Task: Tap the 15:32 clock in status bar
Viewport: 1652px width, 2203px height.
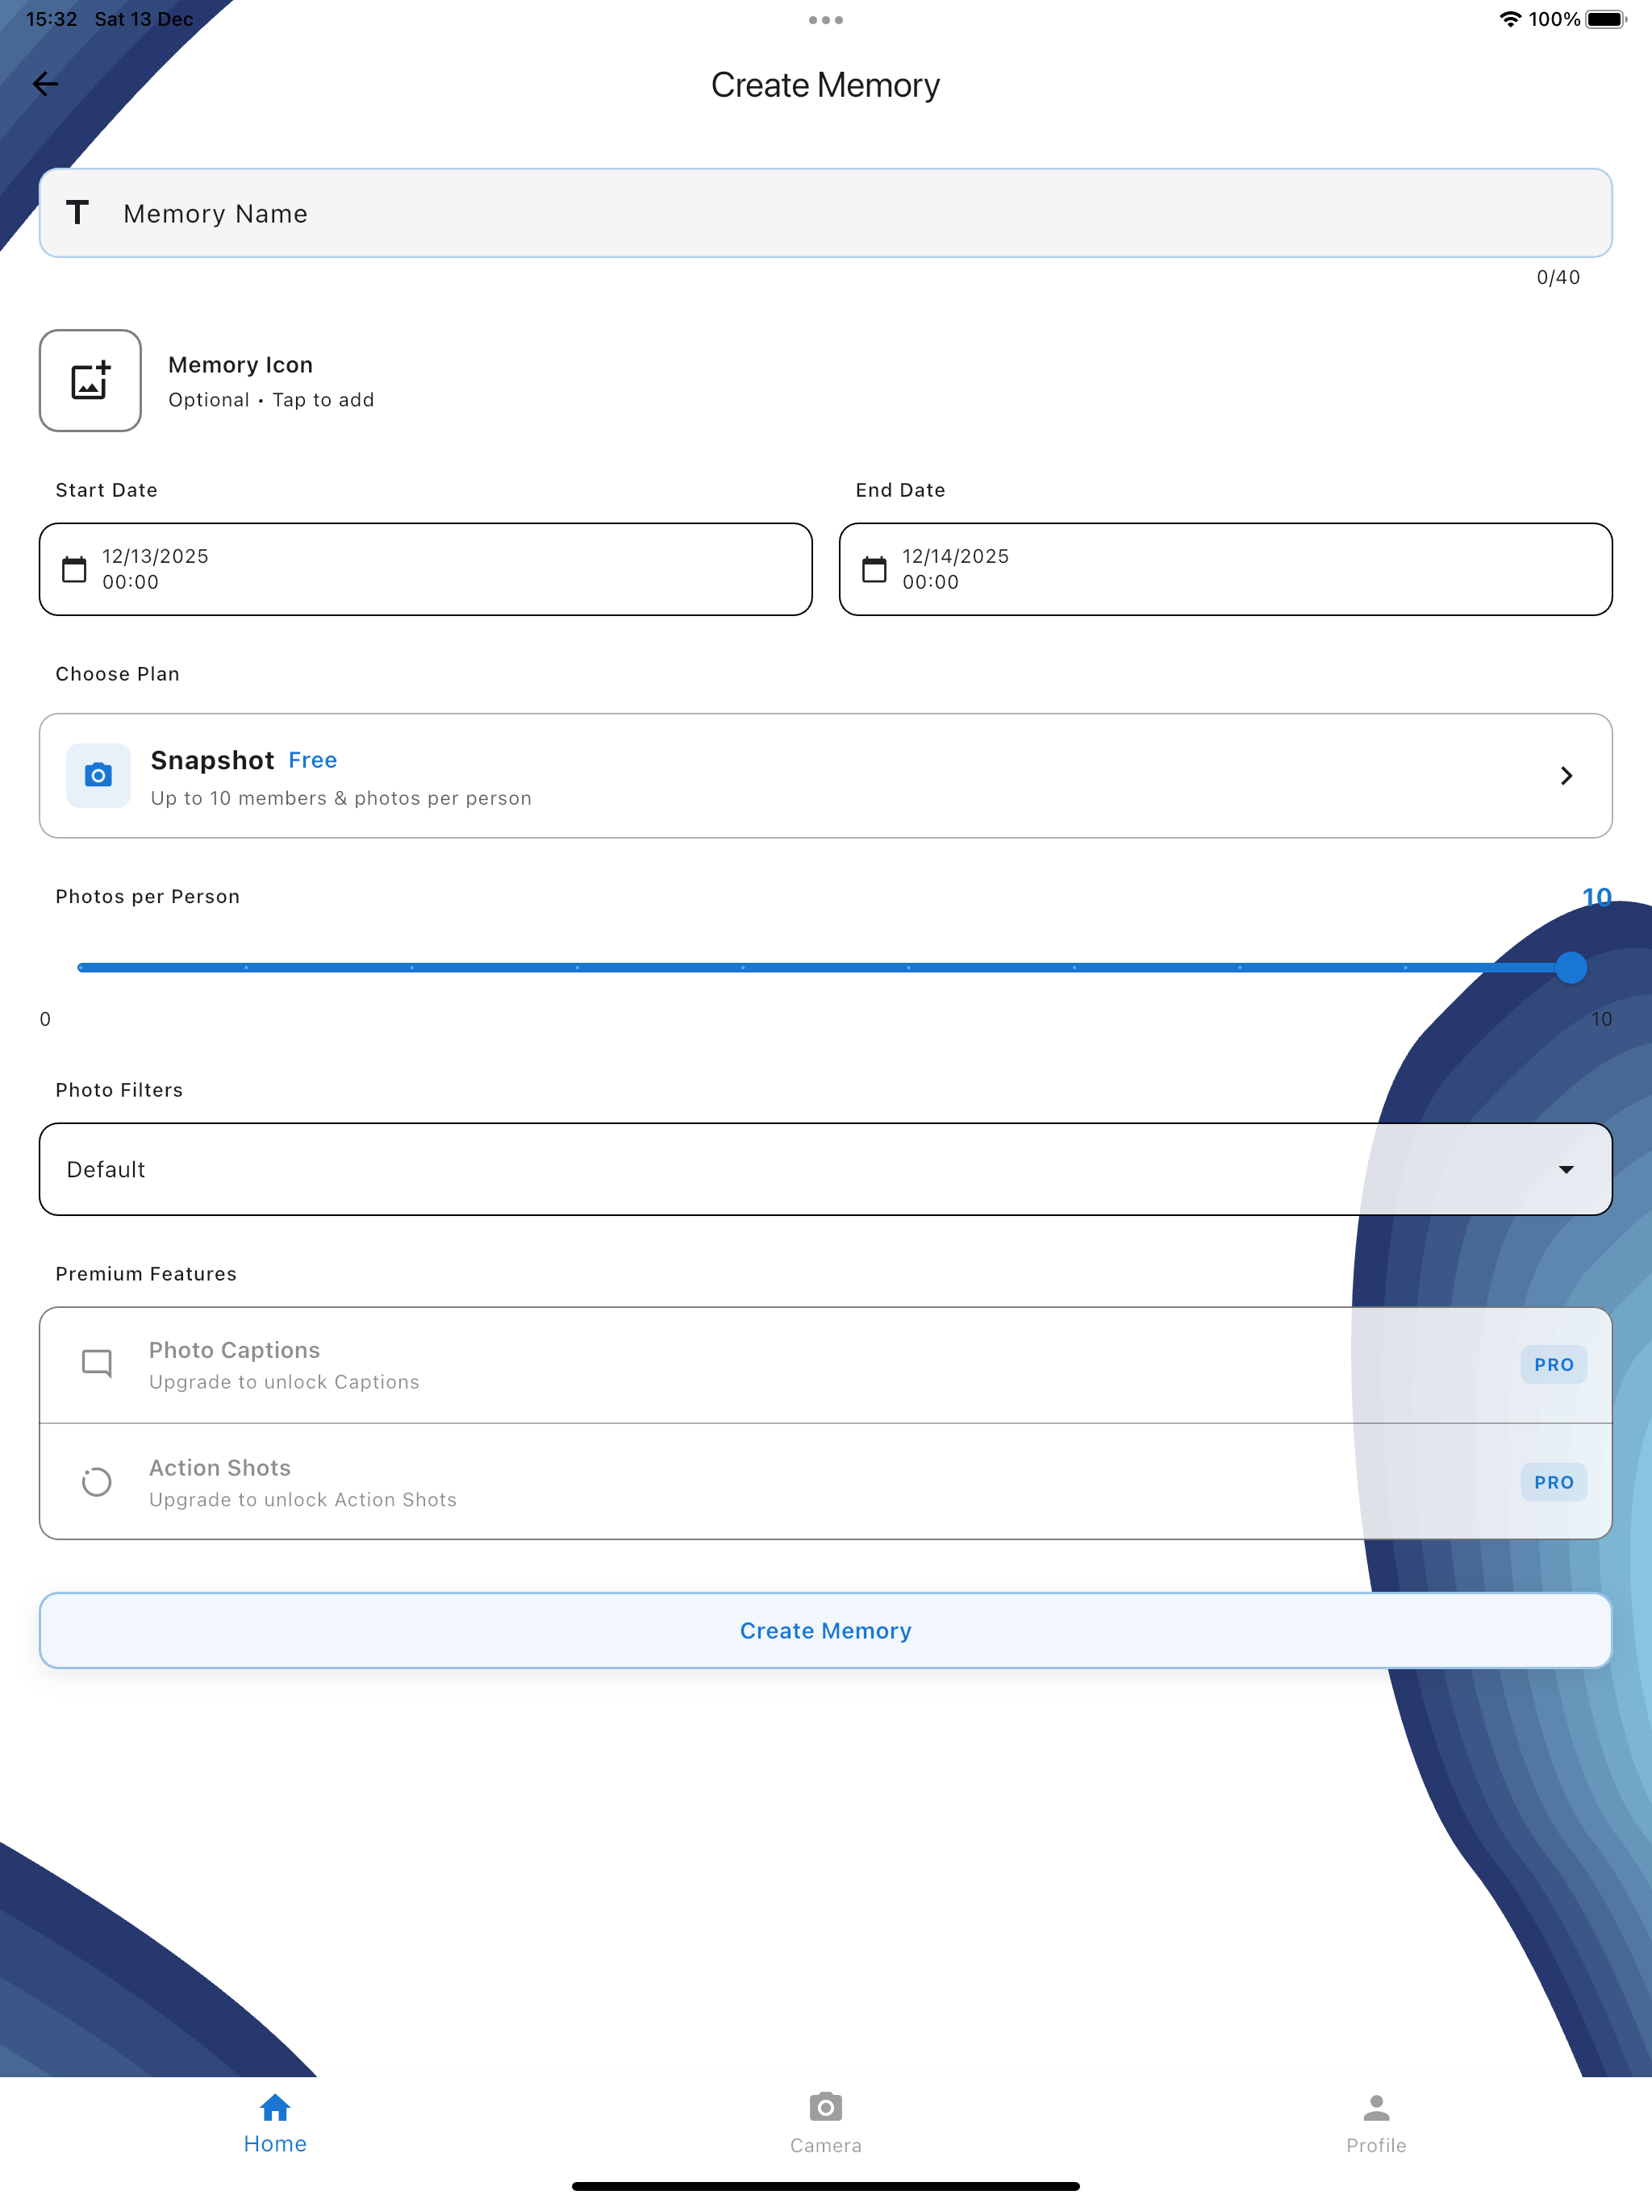Action: point(51,19)
